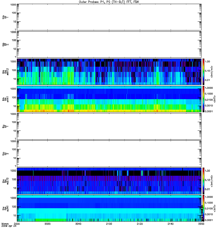Select the thb fbk edc12 axis label
This screenshot has height=232, width=218.
click(6, 72)
